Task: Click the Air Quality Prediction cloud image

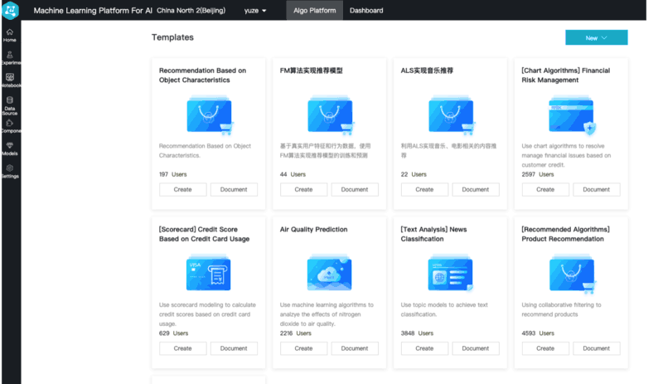Action: tap(329, 273)
